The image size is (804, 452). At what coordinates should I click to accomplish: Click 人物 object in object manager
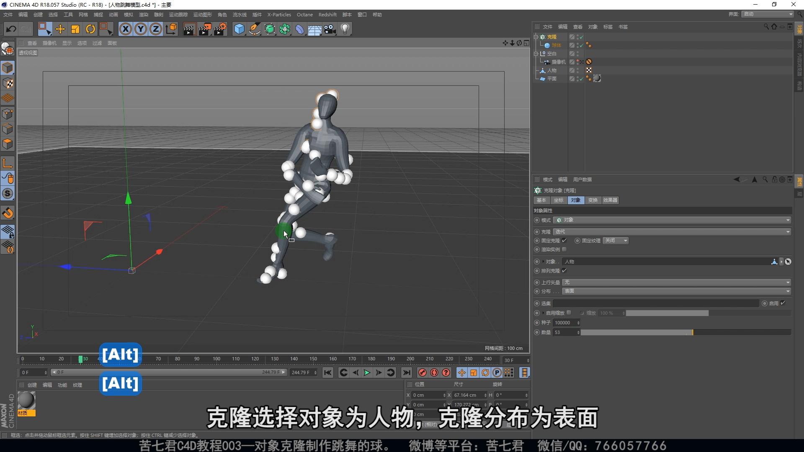[x=551, y=70]
